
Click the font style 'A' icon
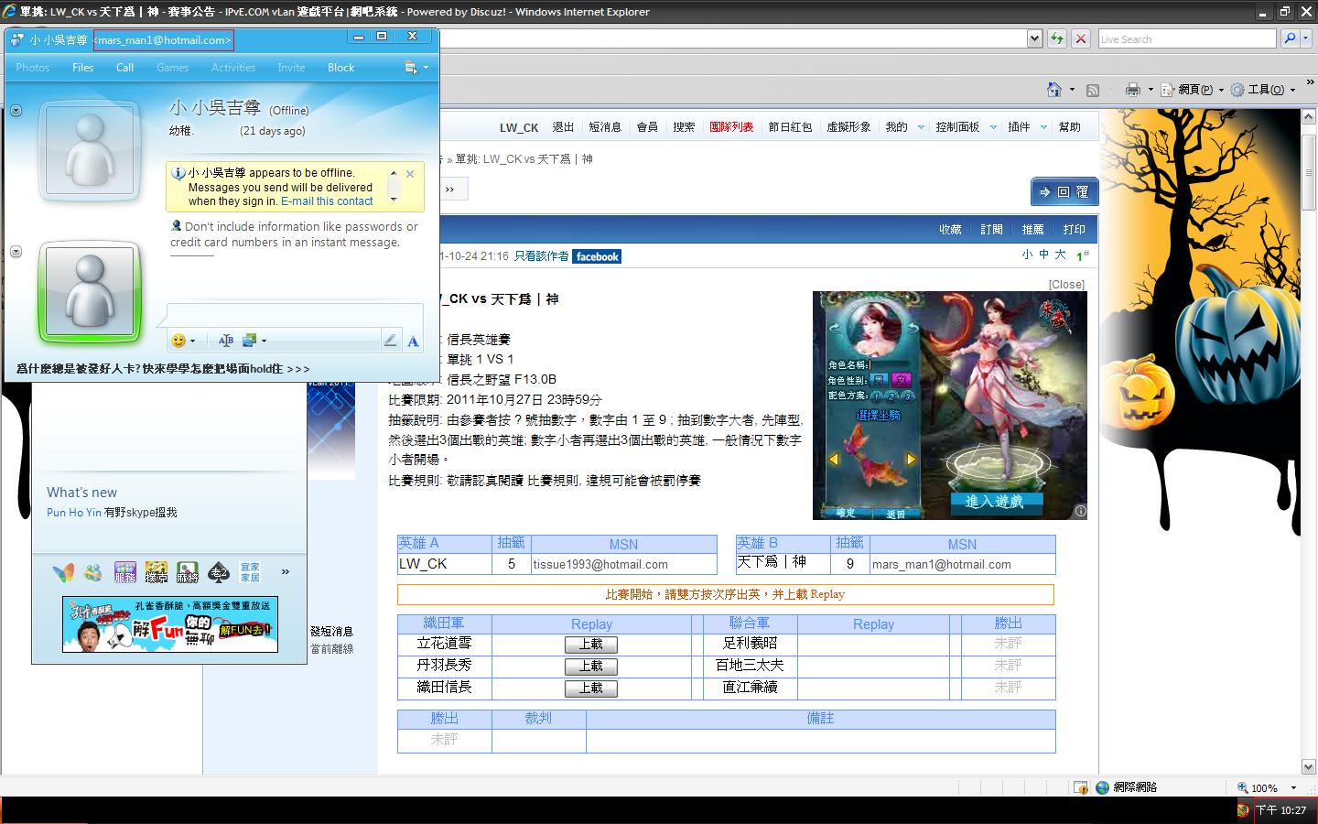point(413,341)
